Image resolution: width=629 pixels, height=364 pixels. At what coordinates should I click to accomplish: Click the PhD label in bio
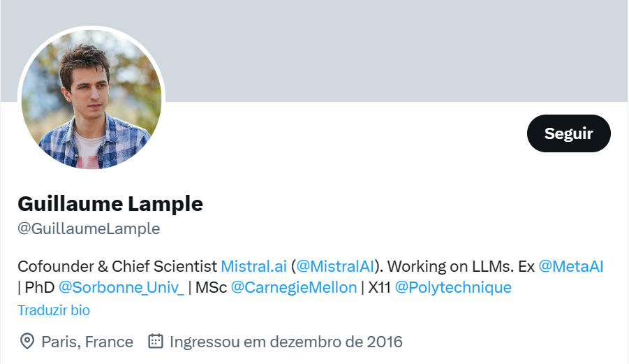40,287
